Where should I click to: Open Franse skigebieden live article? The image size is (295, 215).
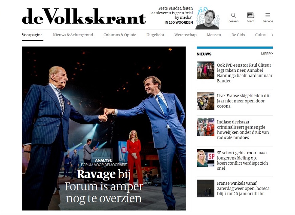click(243, 101)
